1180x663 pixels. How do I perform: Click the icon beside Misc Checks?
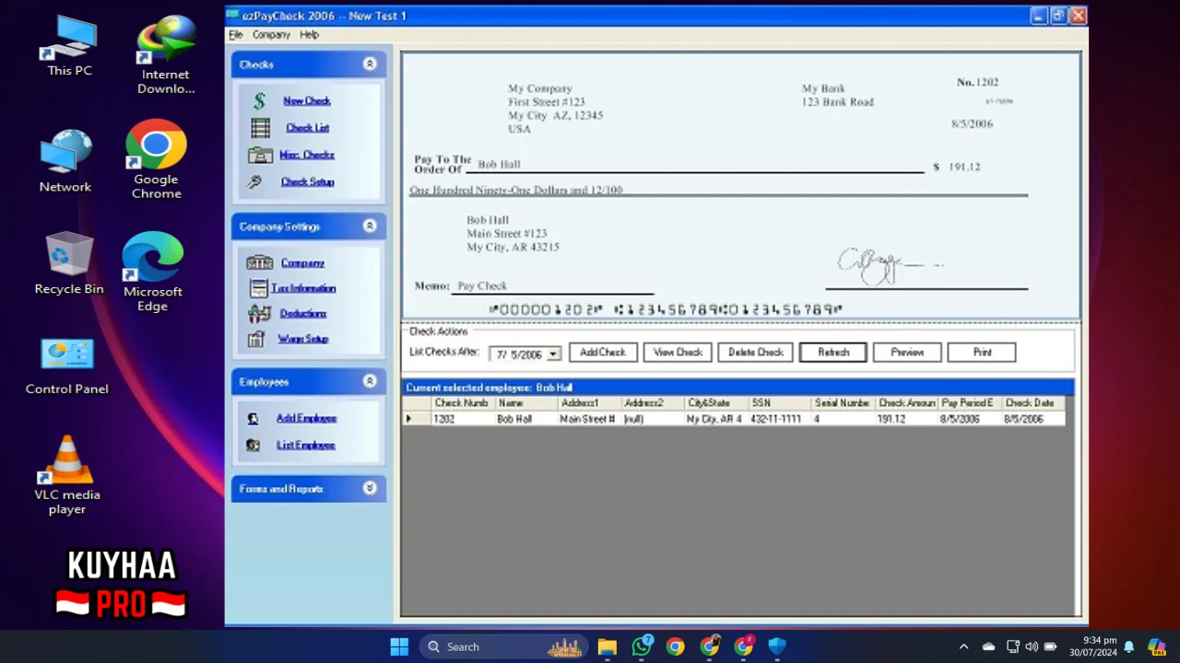pyautogui.click(x=261, y=155)
